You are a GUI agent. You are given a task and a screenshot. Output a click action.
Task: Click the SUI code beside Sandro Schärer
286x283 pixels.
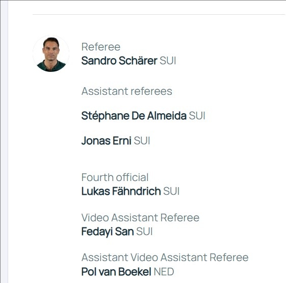pos(168,61)
